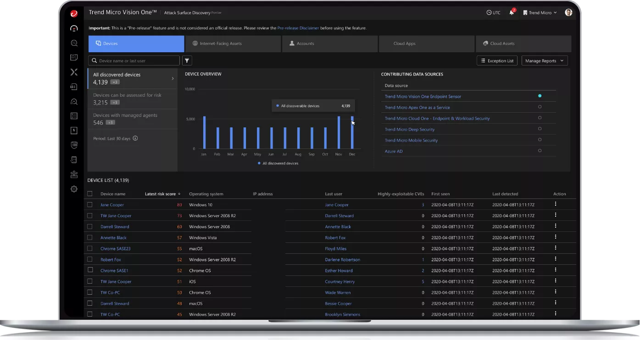Check the box for Chrome SASE23 row
Image resolution: width=640 pixels, height=340 pixels.
coord(90,248)
